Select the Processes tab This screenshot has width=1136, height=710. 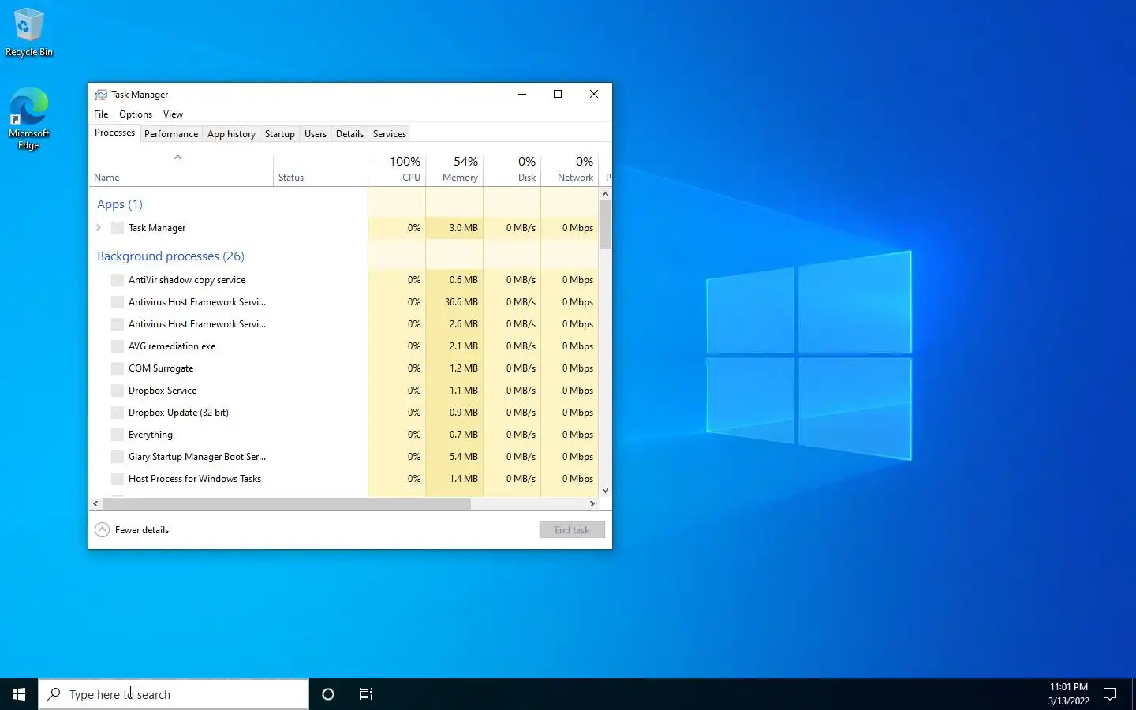click(x=115, y=133)
